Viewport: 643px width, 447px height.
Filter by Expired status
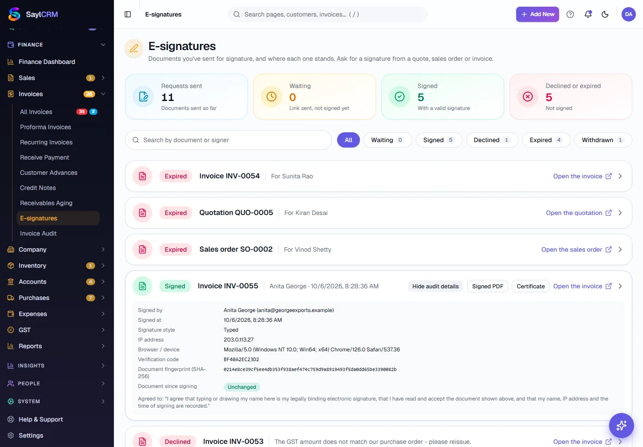pos(546,140)
